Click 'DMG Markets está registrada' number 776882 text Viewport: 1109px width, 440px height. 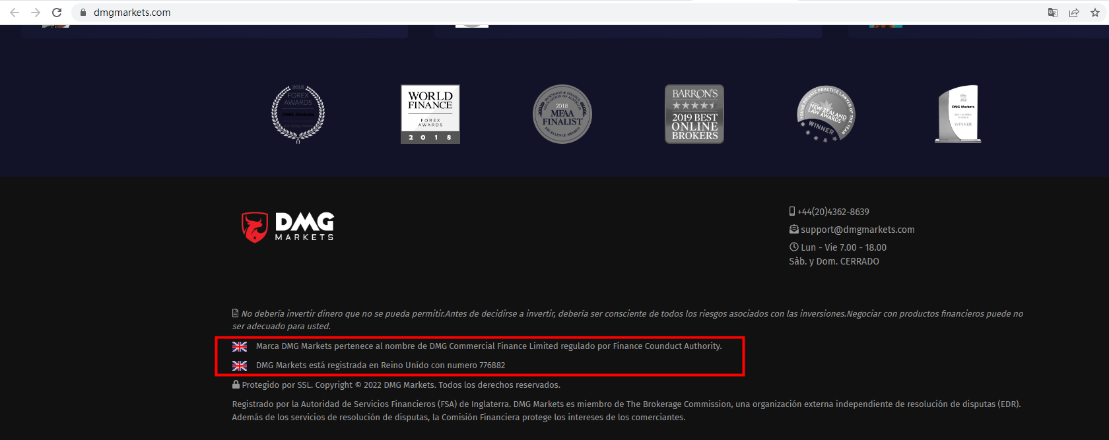click(380, 365)
